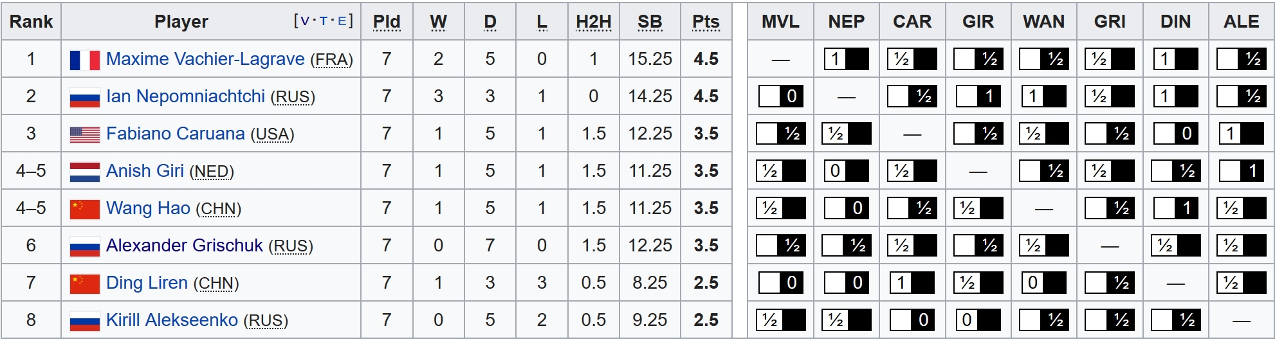
Task: Click the United States flag icon
Action: (84, 134)
